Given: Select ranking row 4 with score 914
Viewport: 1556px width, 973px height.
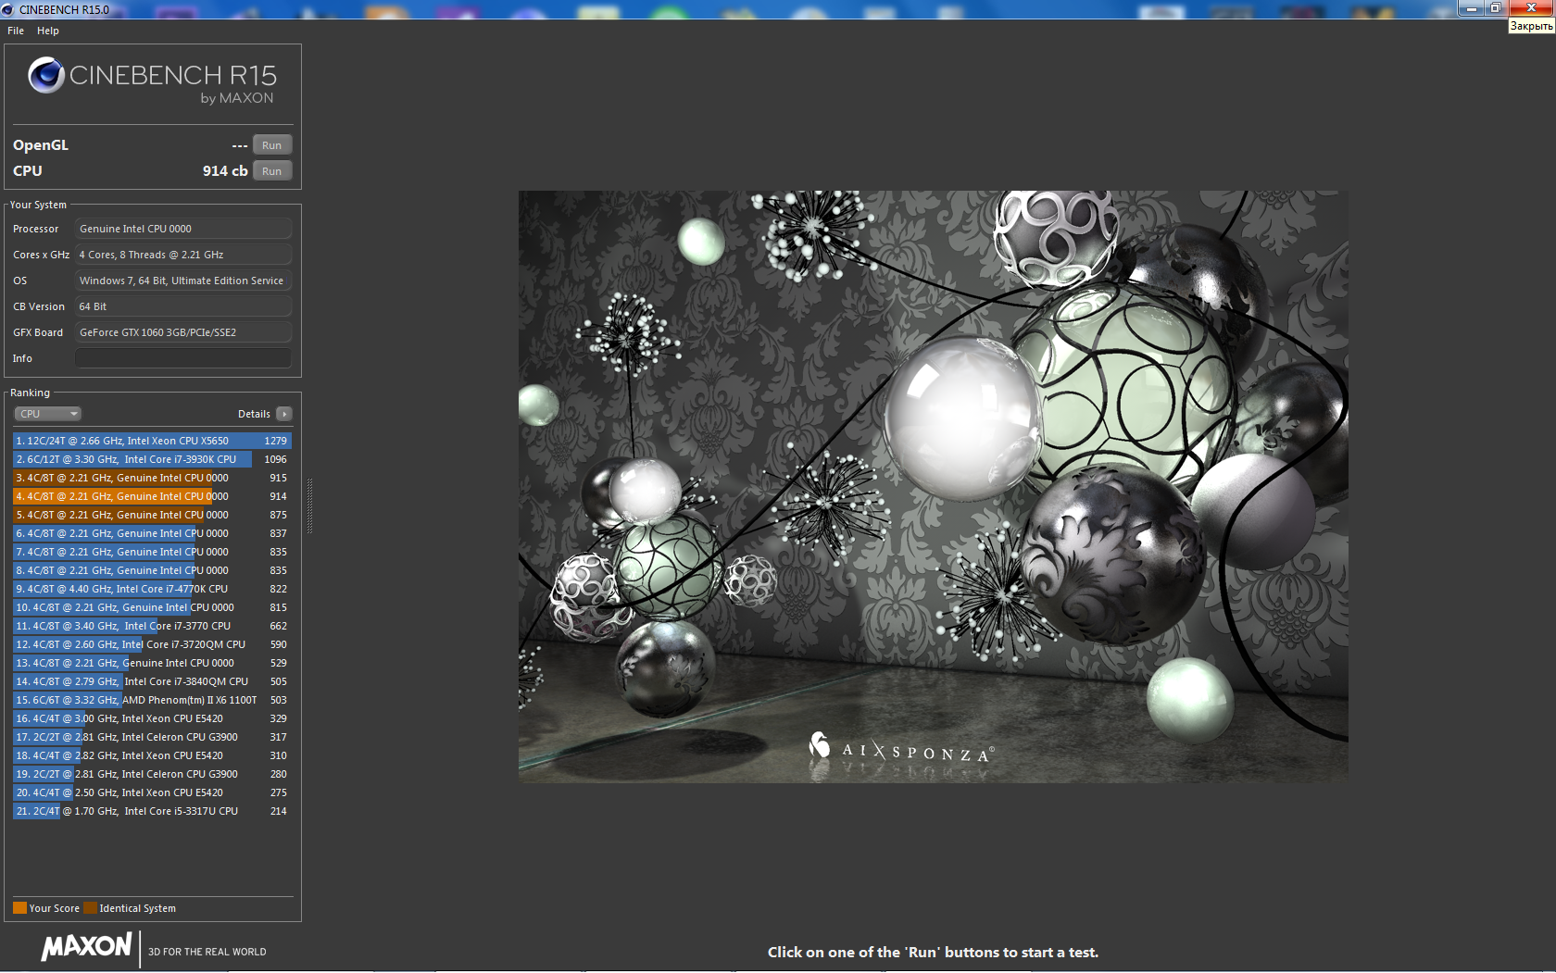Looking at the screenshot, I should [x=152, y=496].
